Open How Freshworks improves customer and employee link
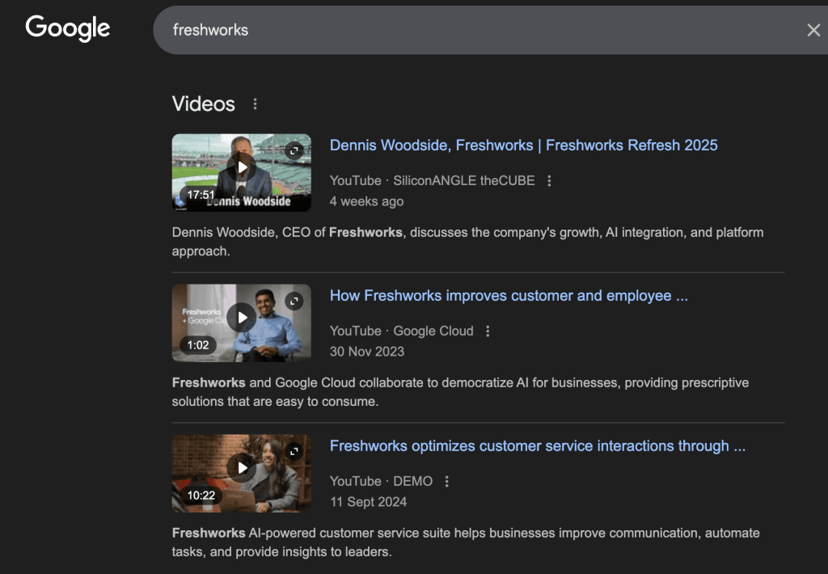 tap(509, 296)
